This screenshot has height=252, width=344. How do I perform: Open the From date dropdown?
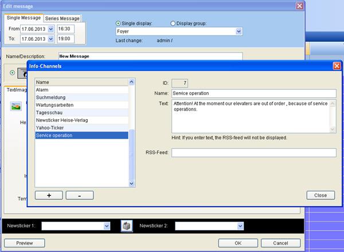(x=50, y=29)
